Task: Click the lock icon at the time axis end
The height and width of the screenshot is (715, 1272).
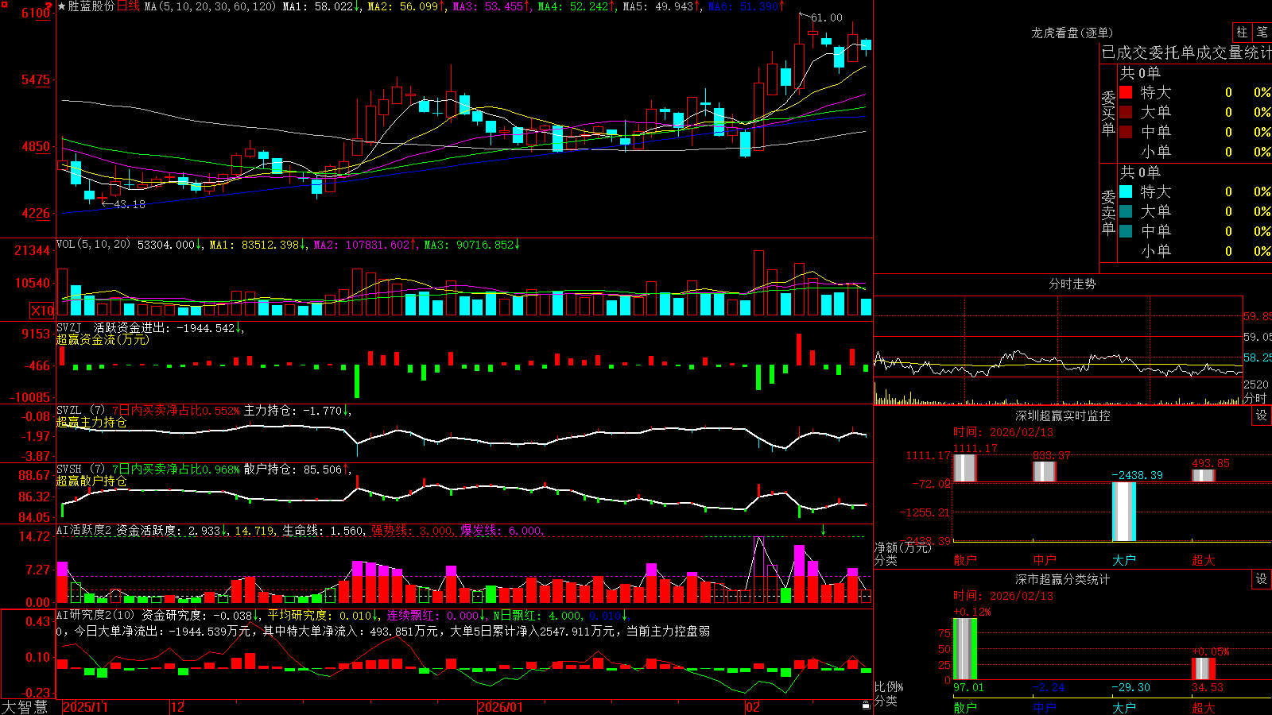Action: [x=867, y=705]
